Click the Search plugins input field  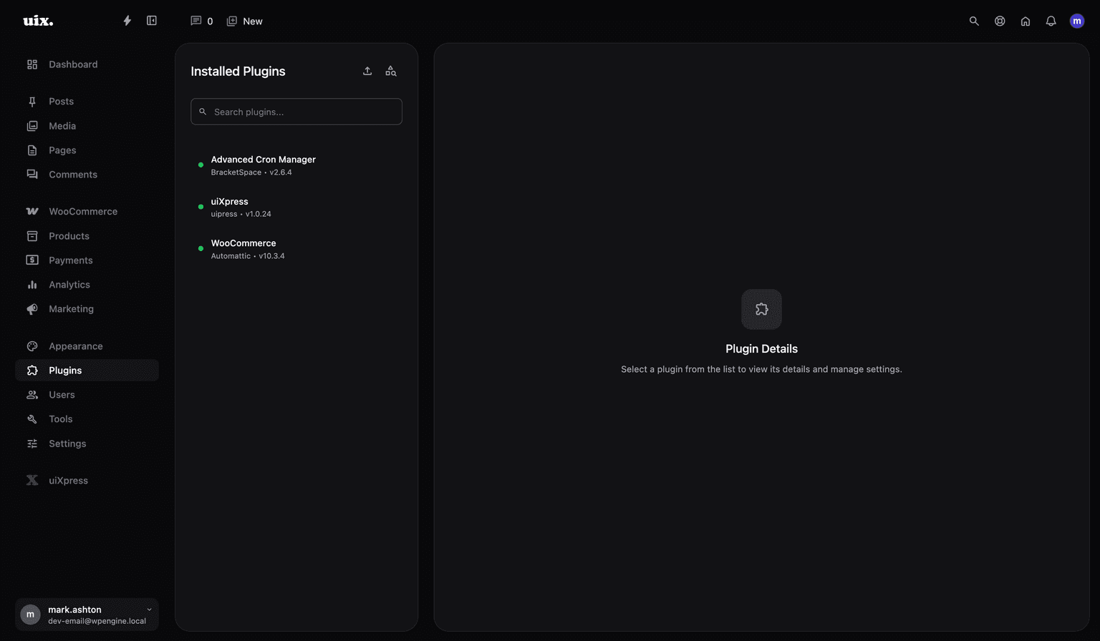point(296,112)
